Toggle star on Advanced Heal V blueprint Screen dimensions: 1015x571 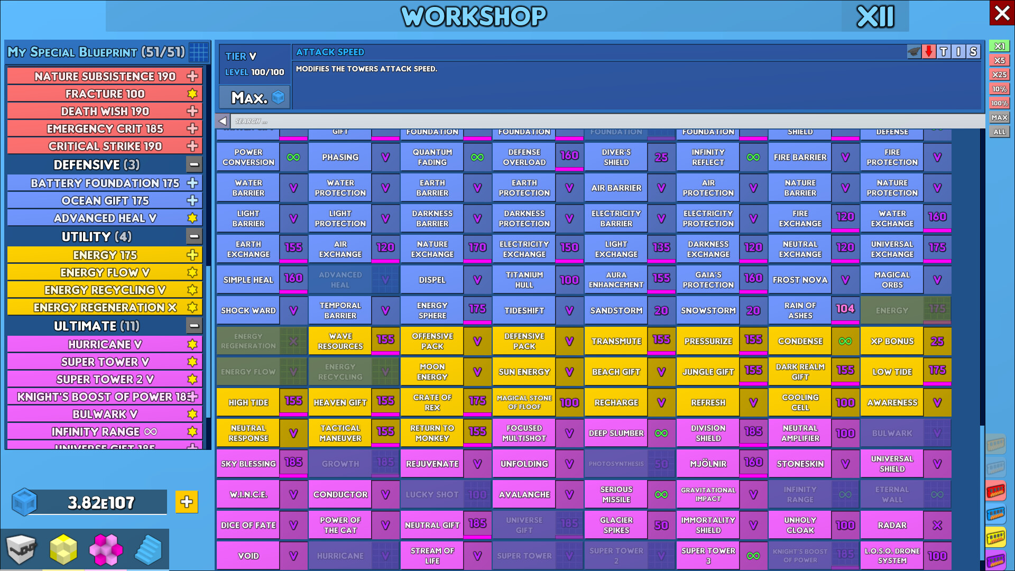point(192,218)
